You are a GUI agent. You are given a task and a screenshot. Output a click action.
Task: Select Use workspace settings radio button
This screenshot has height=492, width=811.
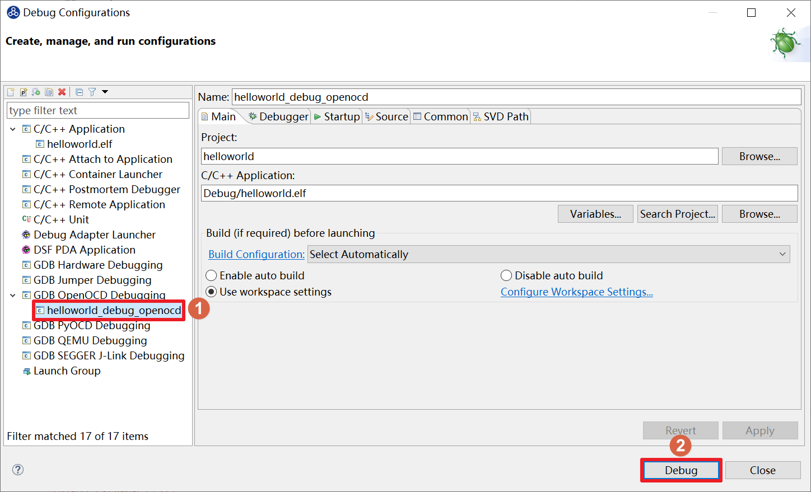tap(212, 292)
